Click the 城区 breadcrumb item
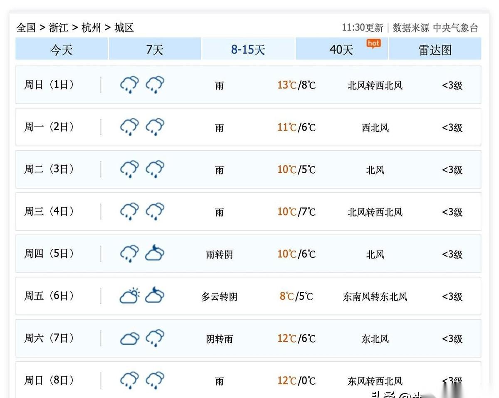 click(x=124, y=28)
